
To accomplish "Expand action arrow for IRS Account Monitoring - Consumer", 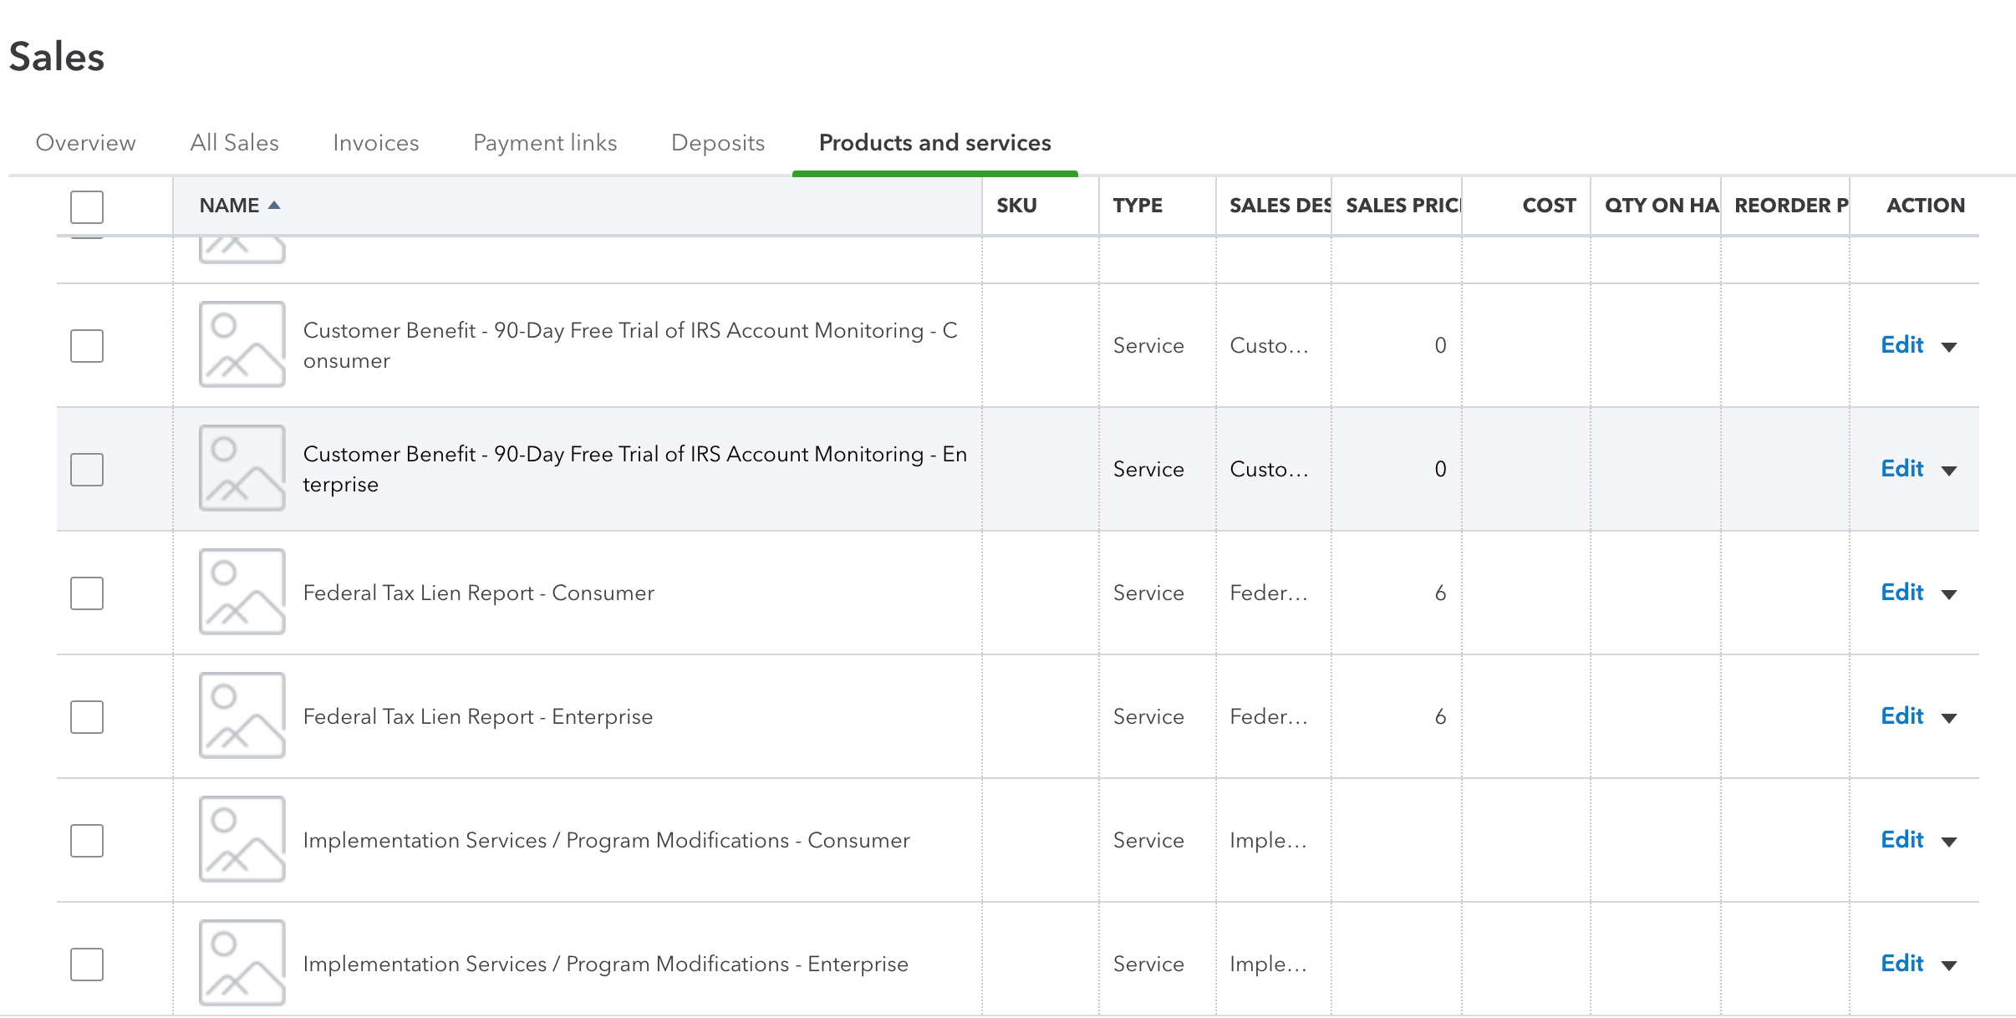I will 1949,347.
